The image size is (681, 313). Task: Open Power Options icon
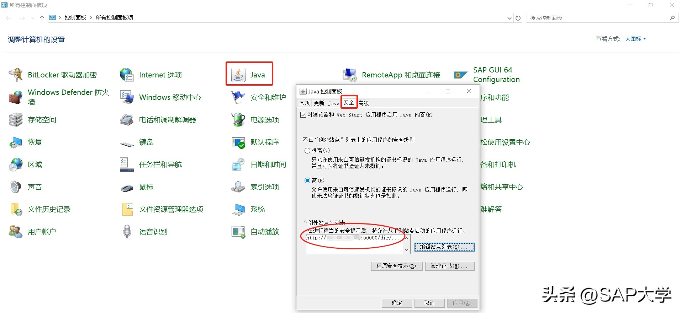(x=238, y=120)
